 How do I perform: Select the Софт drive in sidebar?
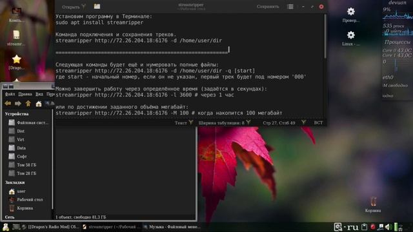click(x=17, y=156)
